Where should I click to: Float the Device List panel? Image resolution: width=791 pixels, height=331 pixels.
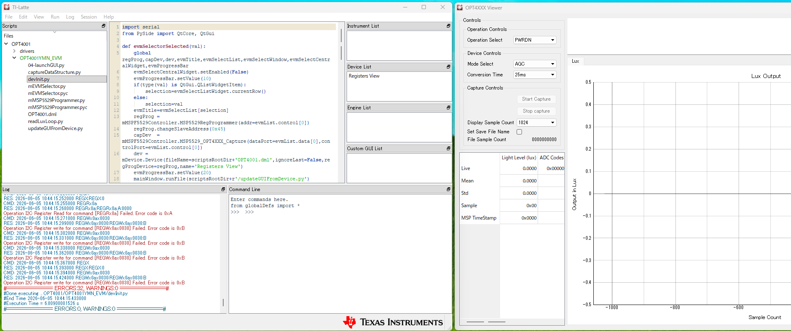(449, 67)
